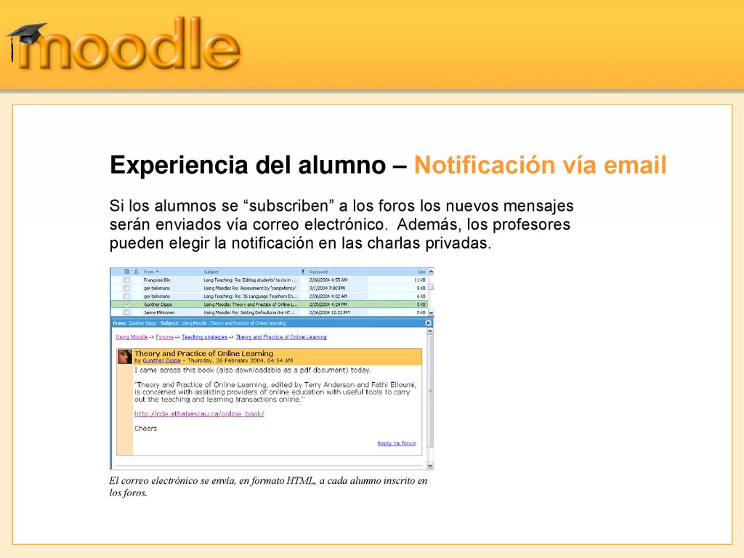The width and height of the screenshot is (744, 558).
Task: Open the Gunther Dippe author link
Action: click(x=161, y=360)
